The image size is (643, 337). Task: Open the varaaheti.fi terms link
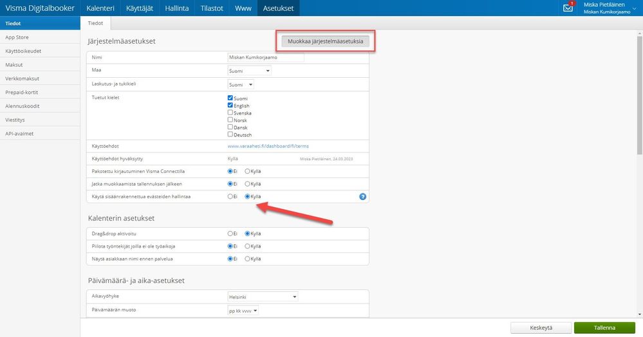pos(268,146)
